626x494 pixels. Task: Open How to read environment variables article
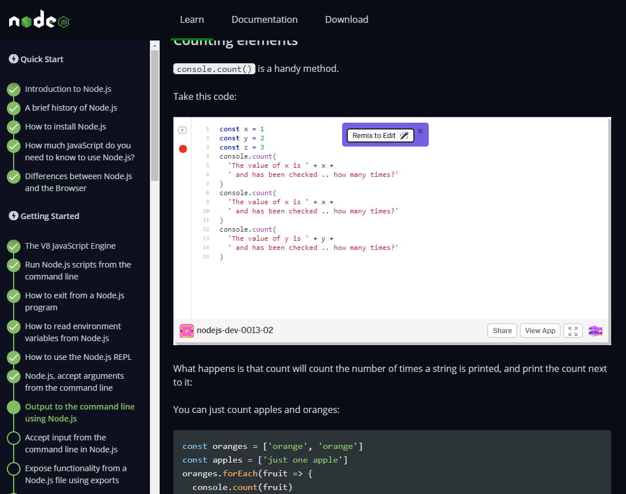tap(73, 332)
